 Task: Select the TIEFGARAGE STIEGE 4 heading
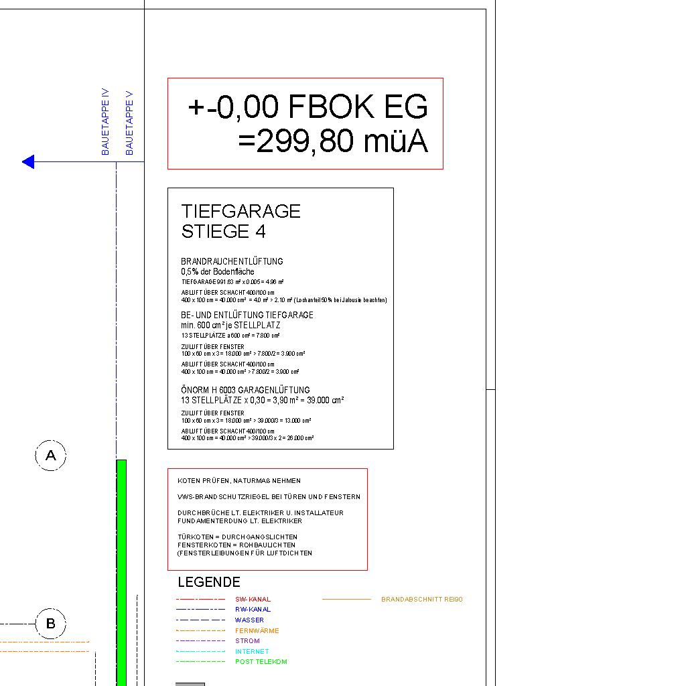[241, 221]
